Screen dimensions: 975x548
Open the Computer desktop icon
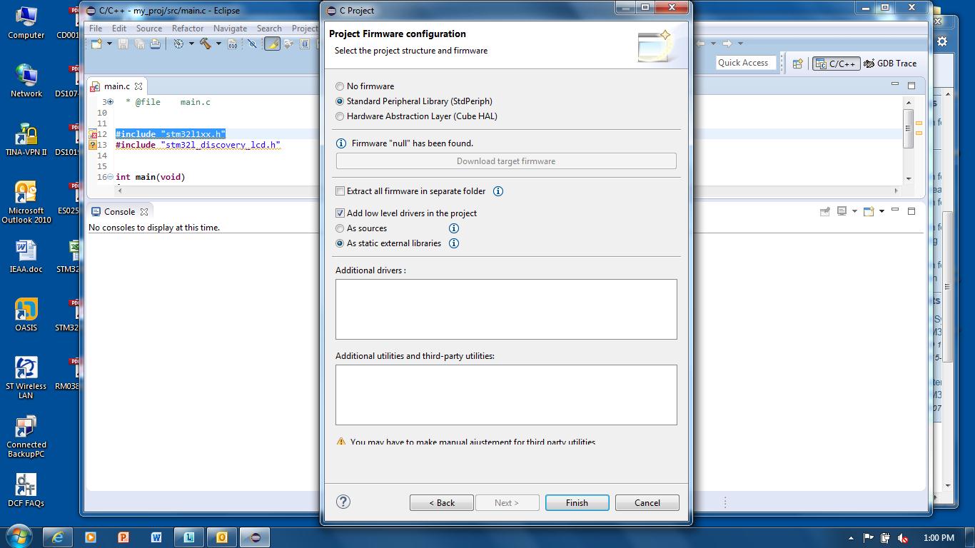(26, 23)
